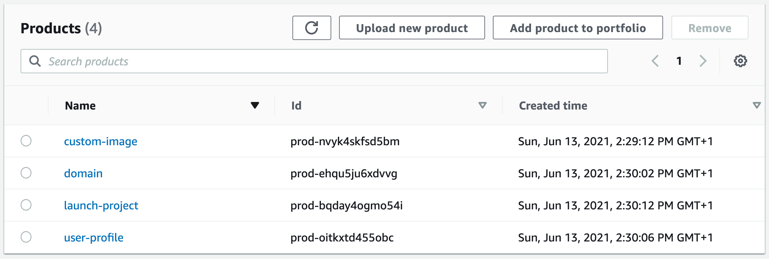This screenshot has height=259, width=769.
Task: Select the user-profile radio button
Action: tap(26, 237)
